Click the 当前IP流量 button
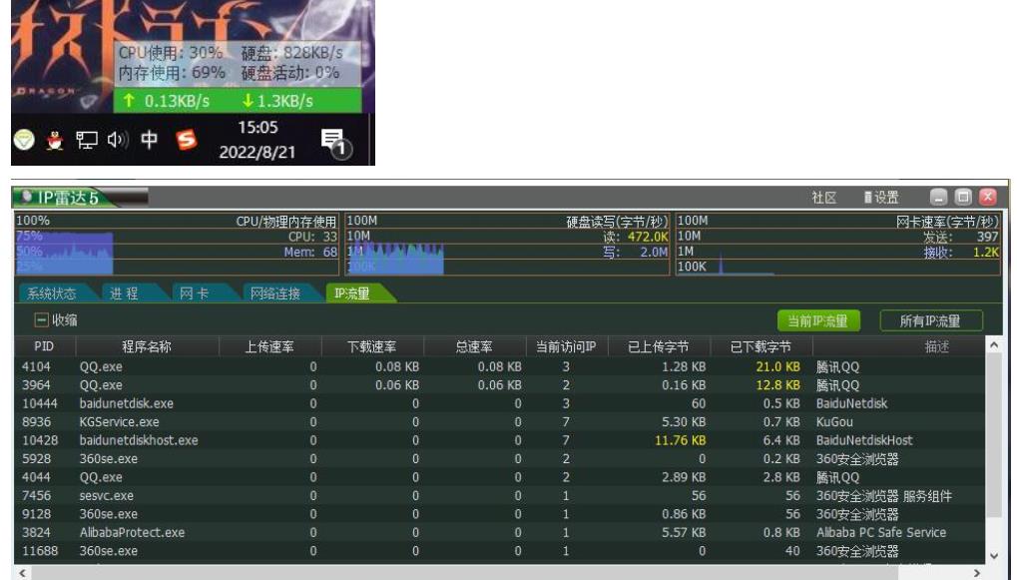This screenshot has width=1017, height=580. click(x=817, y=320)
